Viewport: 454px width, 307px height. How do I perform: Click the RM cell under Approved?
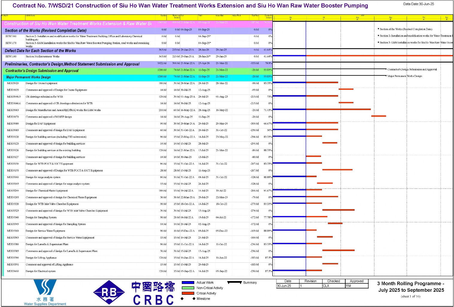(357, 286)
